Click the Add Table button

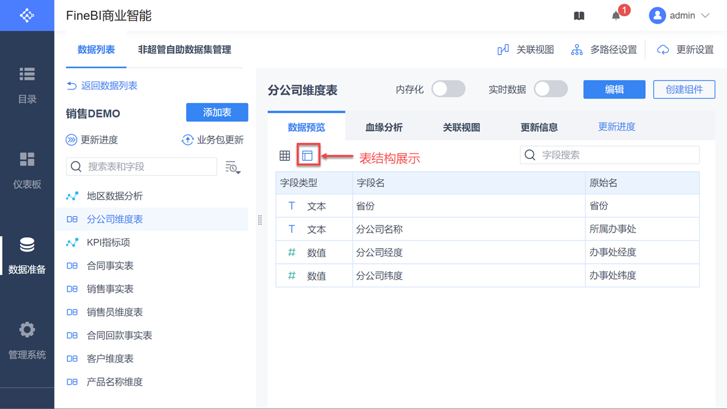click(x=217, y=113)
